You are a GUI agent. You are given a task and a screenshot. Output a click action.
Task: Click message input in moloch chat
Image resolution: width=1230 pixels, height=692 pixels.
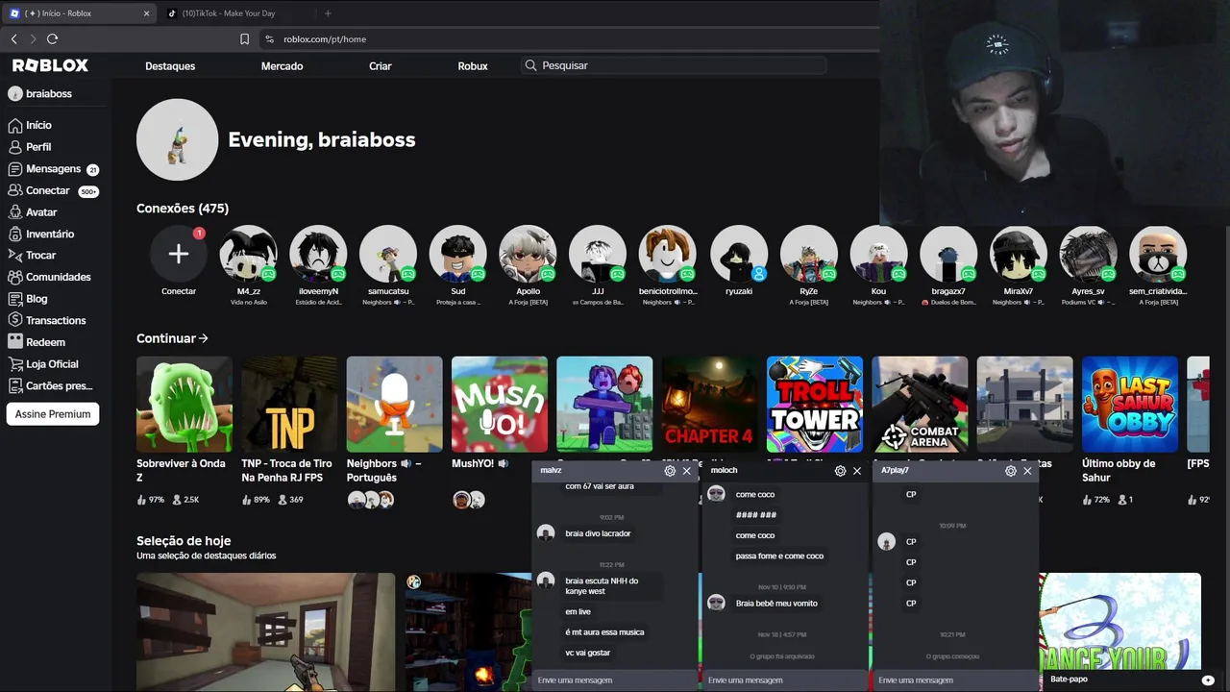point(785,680)
